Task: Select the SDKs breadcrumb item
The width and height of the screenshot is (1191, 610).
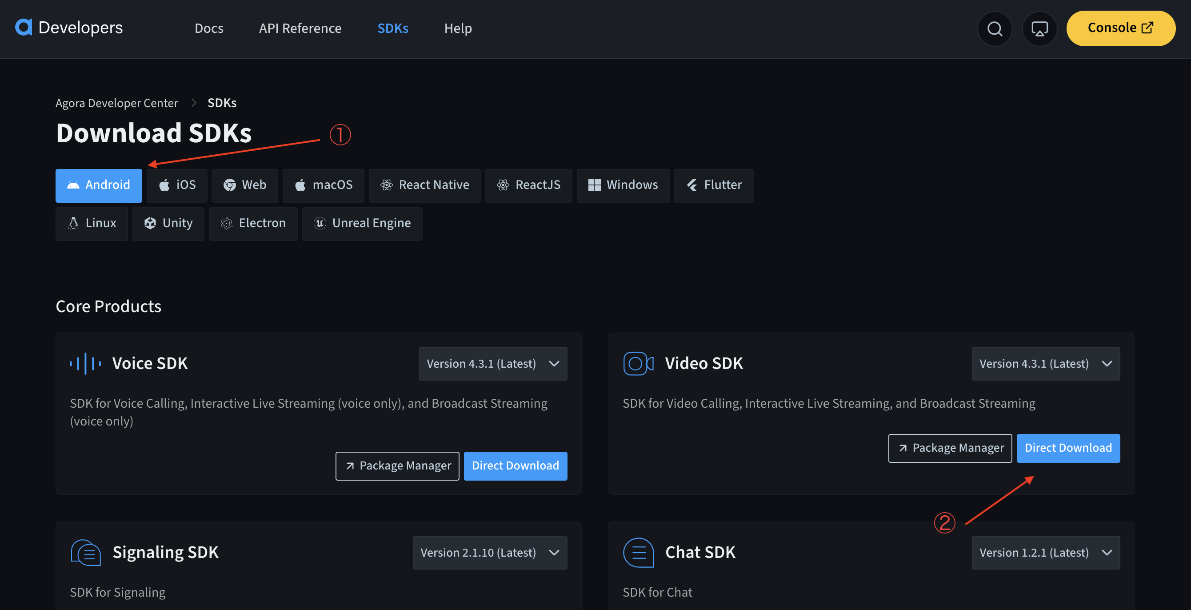Action: tap(222, 103)
